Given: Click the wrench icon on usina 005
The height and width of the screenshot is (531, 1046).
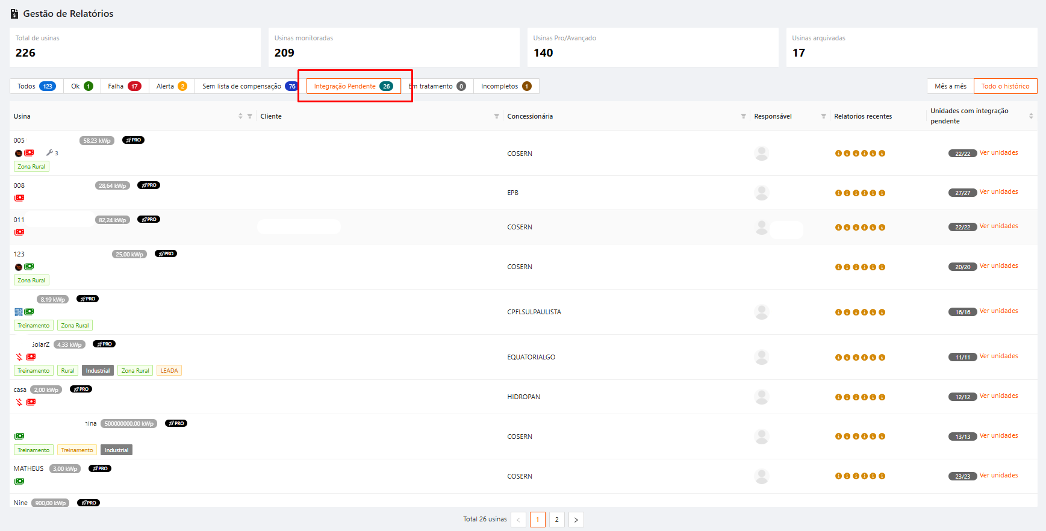Looking at the screenshot, I should tap(50, 153).
